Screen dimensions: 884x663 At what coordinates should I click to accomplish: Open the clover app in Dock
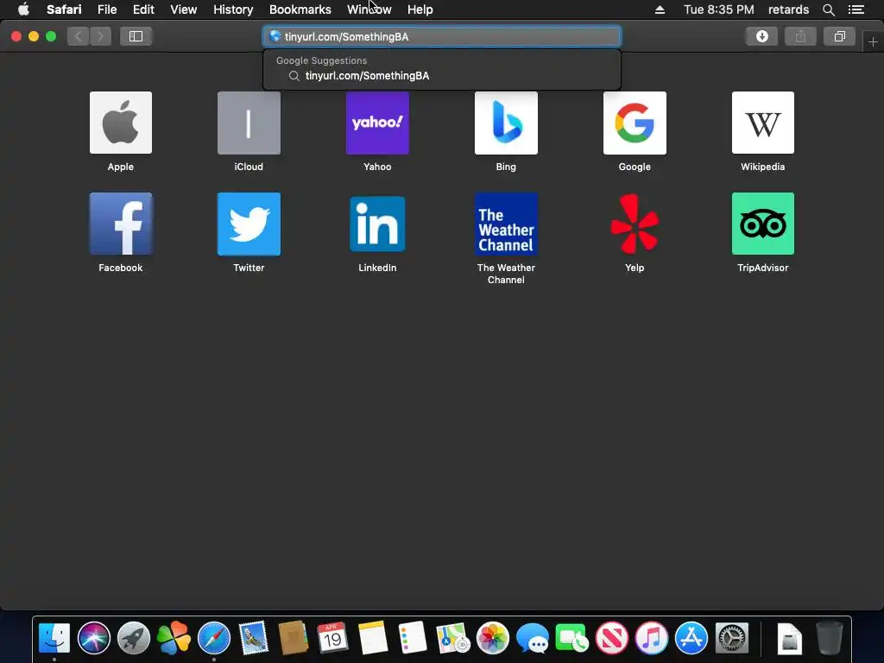coord(174,638)
